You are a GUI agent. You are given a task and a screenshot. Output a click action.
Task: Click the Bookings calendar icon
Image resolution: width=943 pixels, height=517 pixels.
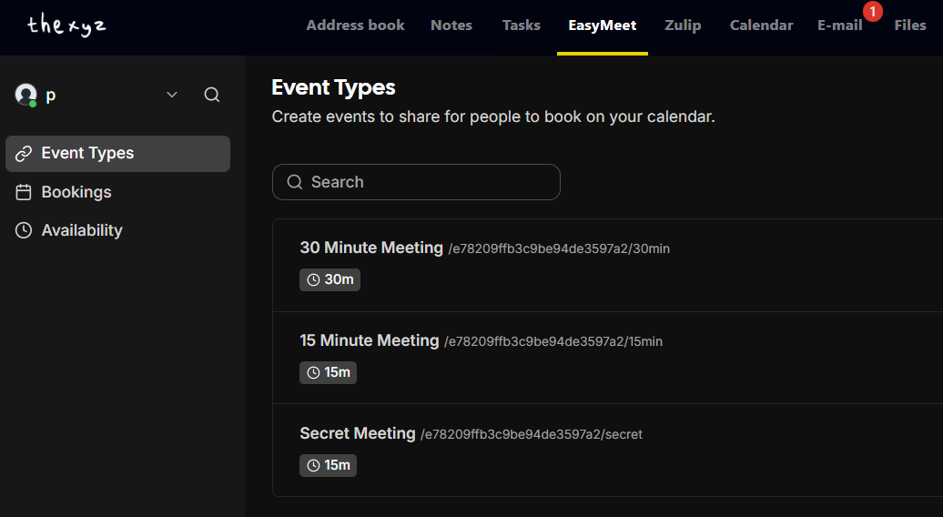pos(24,192)
